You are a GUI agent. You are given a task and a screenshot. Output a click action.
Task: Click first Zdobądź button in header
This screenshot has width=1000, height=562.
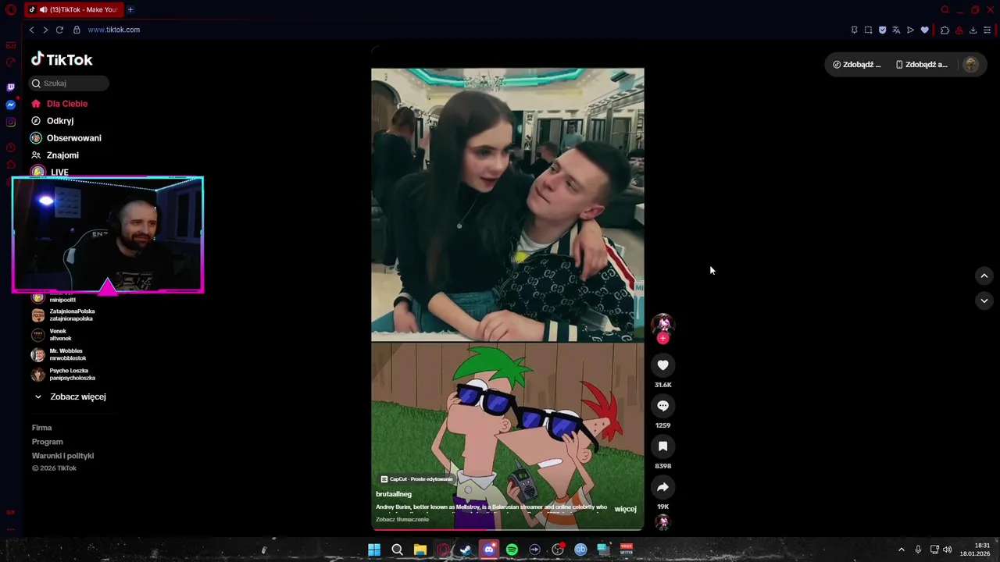click(857, 65)
